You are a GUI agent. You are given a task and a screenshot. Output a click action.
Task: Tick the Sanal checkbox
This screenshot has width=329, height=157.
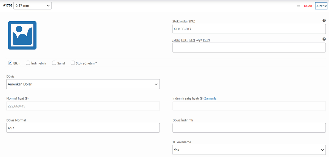[54, 63]
